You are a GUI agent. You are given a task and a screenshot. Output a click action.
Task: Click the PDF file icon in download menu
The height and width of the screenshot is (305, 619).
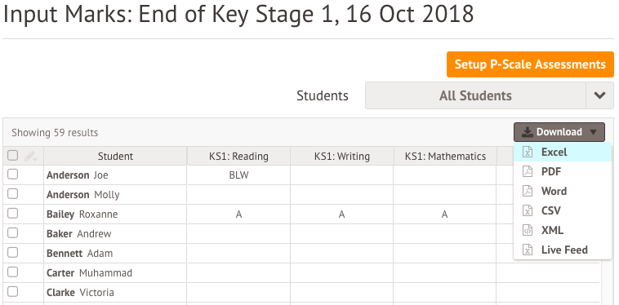528,171
